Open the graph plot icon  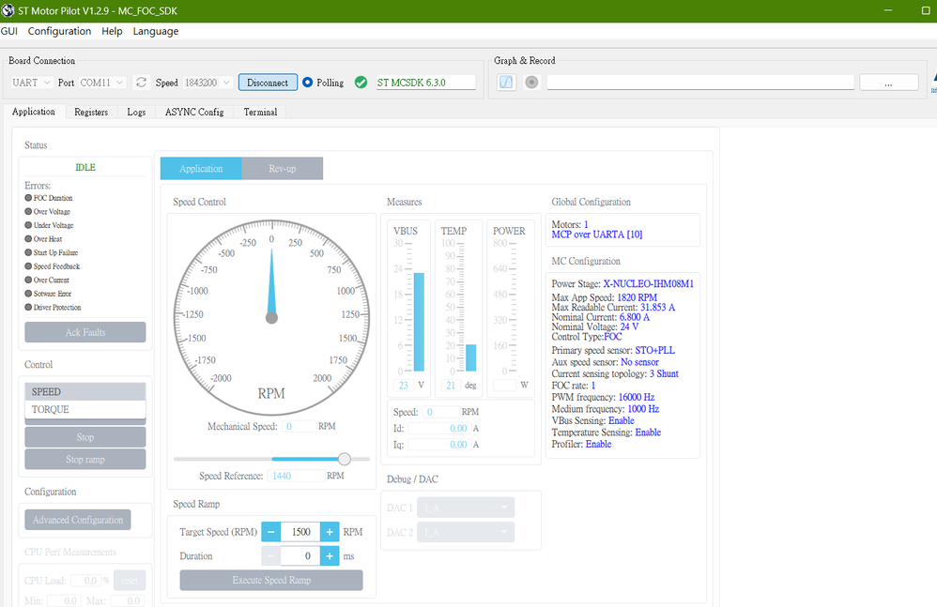(x=506, y=83)
